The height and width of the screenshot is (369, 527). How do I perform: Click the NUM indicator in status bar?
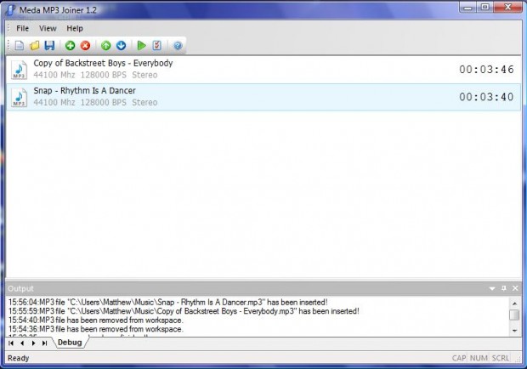point(479,358)
